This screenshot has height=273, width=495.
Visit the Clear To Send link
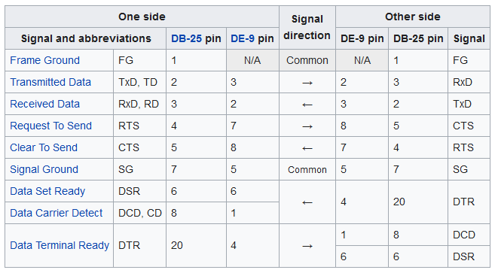point(44,147)
